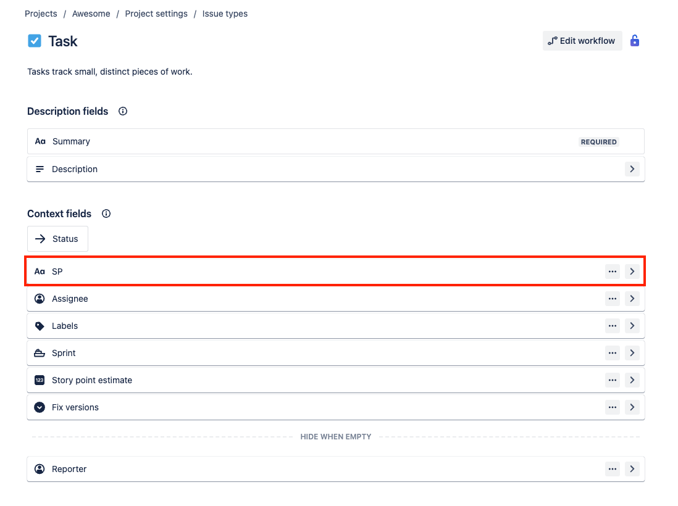This screenshot has height=506, width=678.
Task: Select the Assignee field person icon
Action: point(40,299)
